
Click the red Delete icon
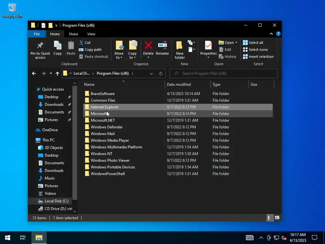coord(149,45)
